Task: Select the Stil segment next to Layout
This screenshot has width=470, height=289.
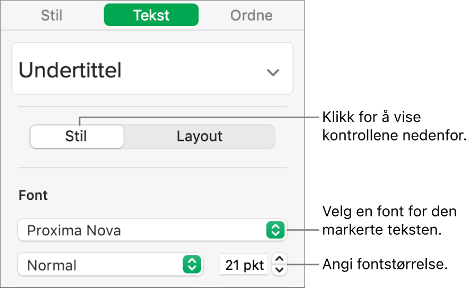Action: click(x=77, y=137)
